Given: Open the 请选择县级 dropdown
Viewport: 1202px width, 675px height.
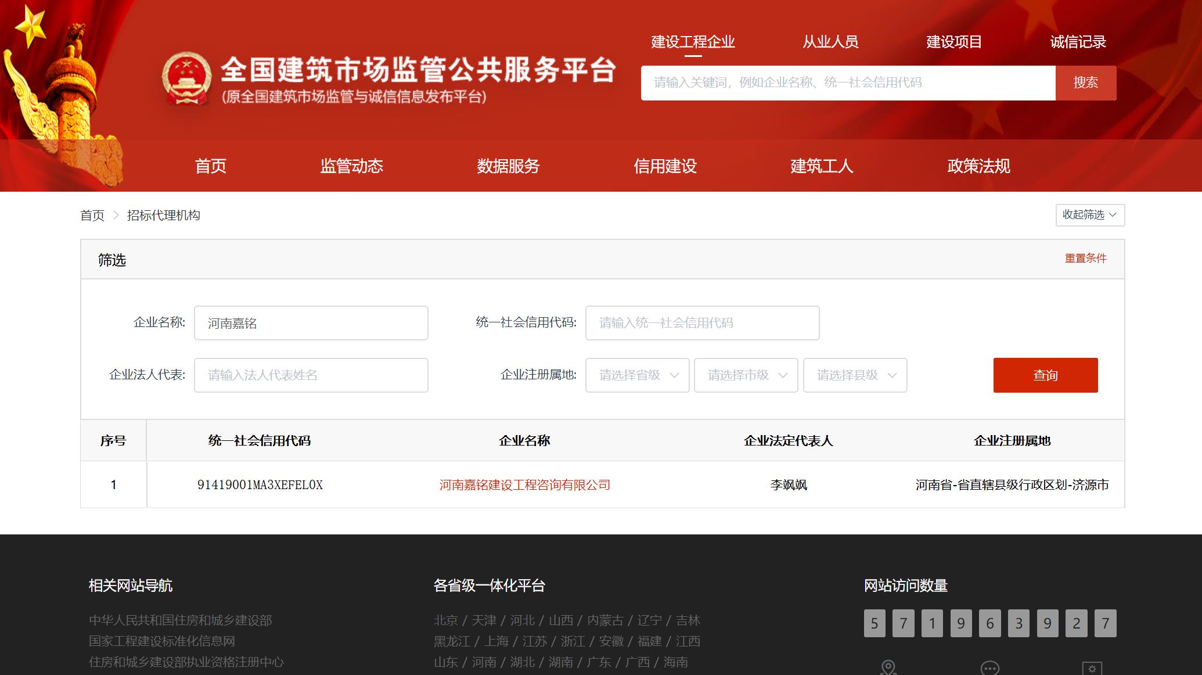Looking at the screenshot, I should (855, 375).
